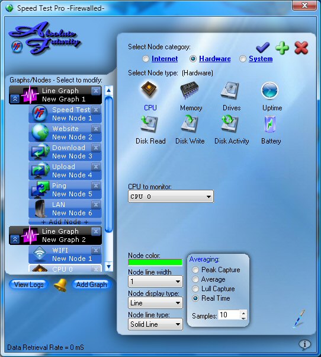Select the CPU node type icon
This screenshot has width=321, height=357.
[x=149, y=89]
